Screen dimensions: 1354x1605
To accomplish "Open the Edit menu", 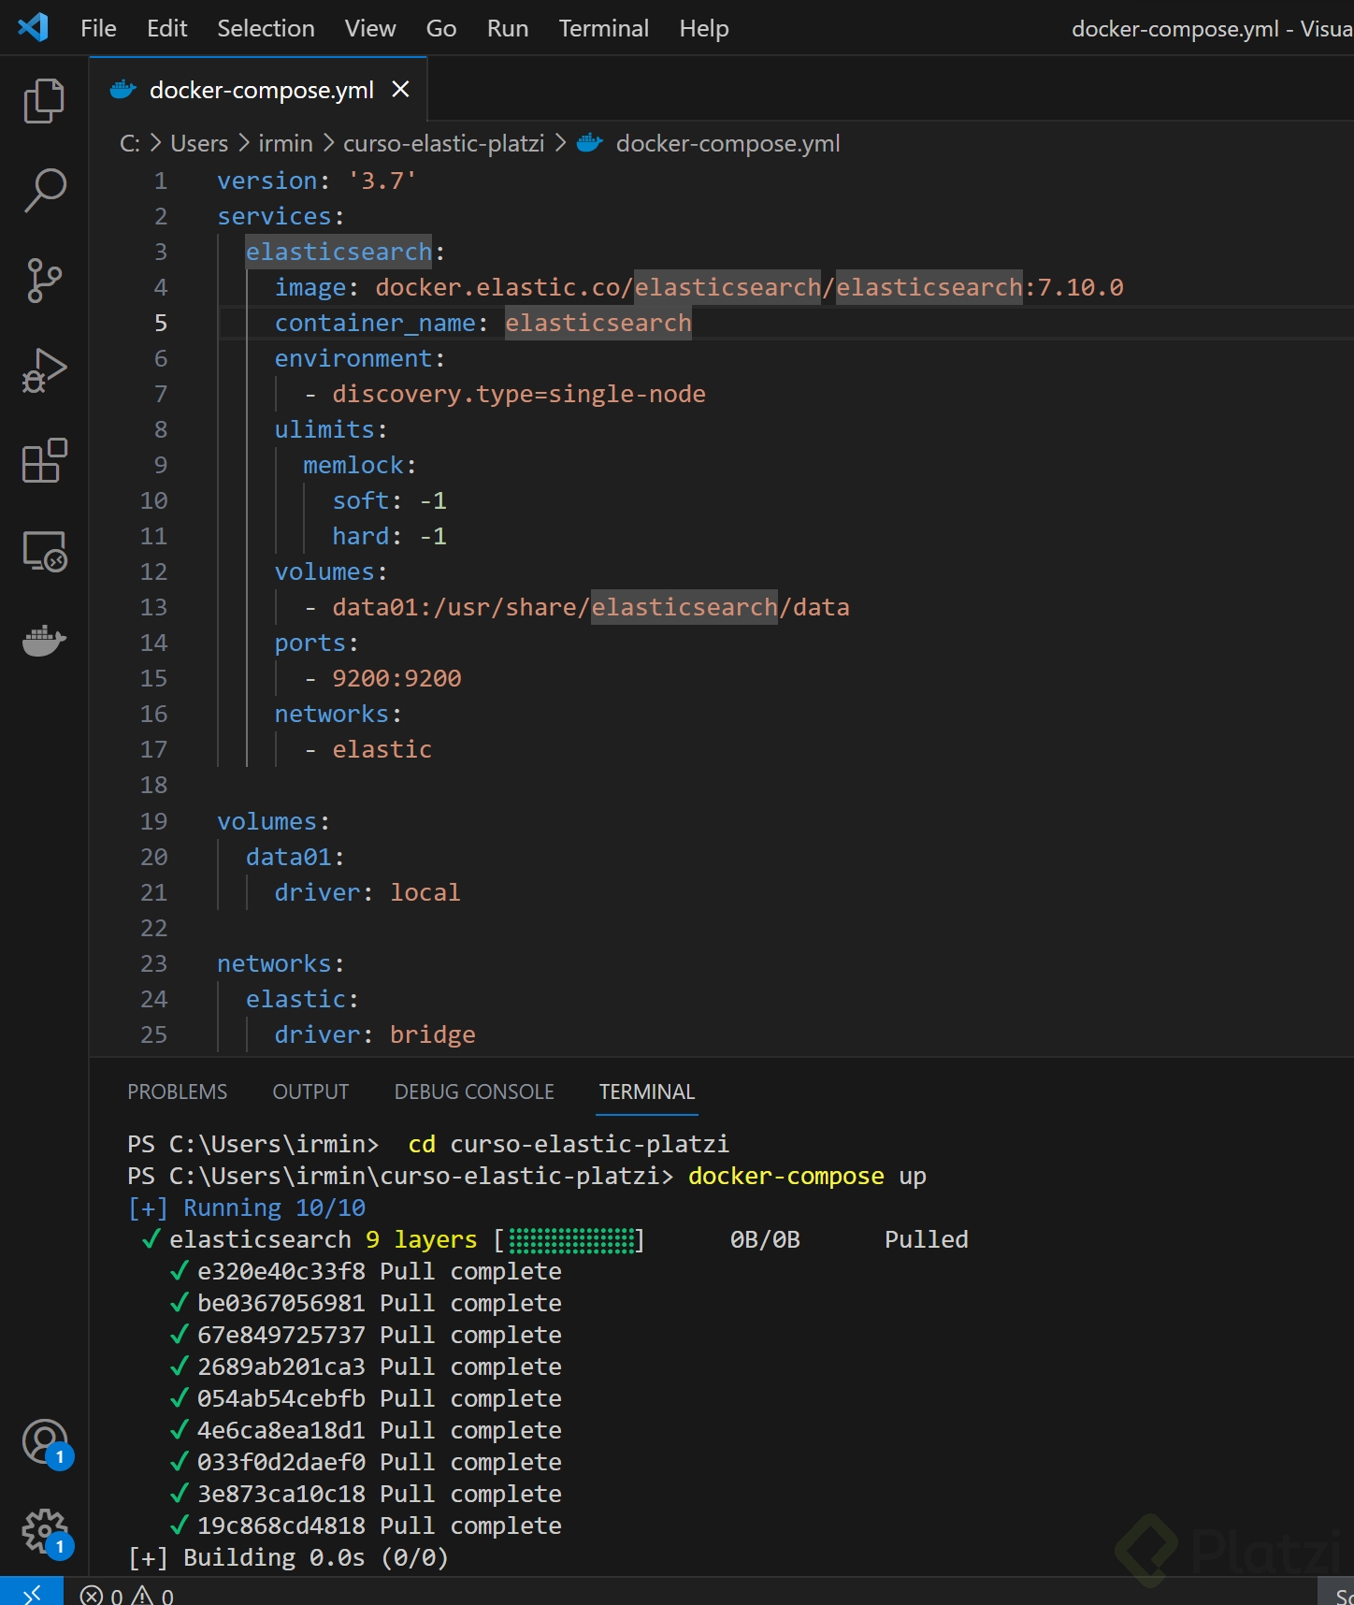I will click(x=166, y=28).
